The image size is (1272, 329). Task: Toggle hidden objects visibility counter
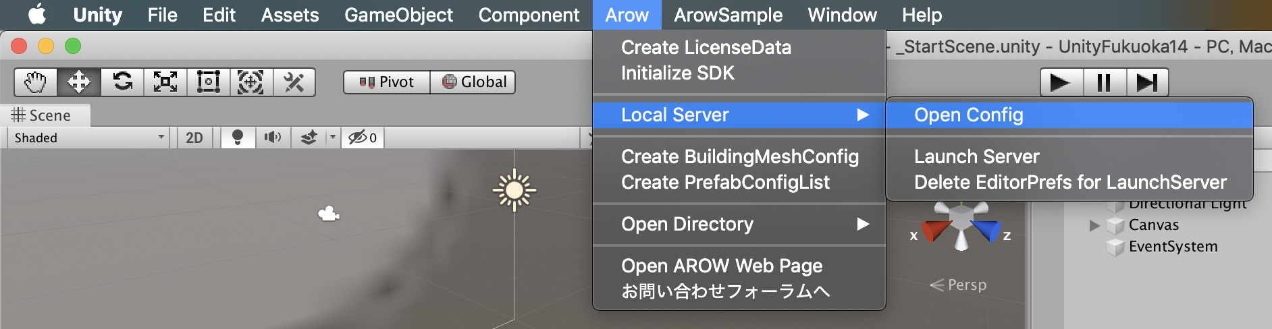point(363,138)
